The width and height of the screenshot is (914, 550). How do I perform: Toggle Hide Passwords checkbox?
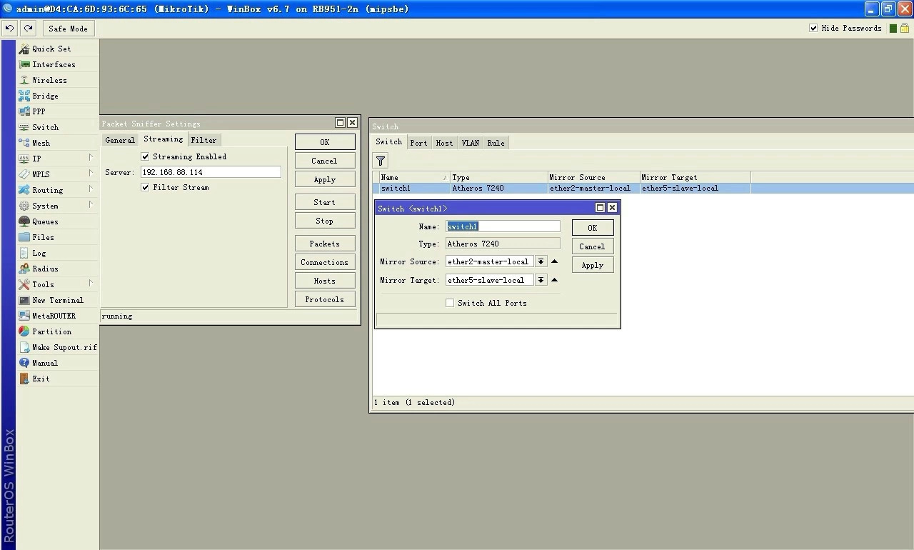pos(813,28)
